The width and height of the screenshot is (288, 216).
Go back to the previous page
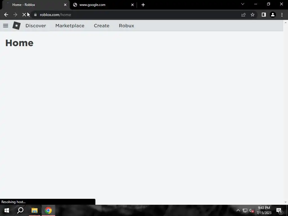click(x=6, y=15)
